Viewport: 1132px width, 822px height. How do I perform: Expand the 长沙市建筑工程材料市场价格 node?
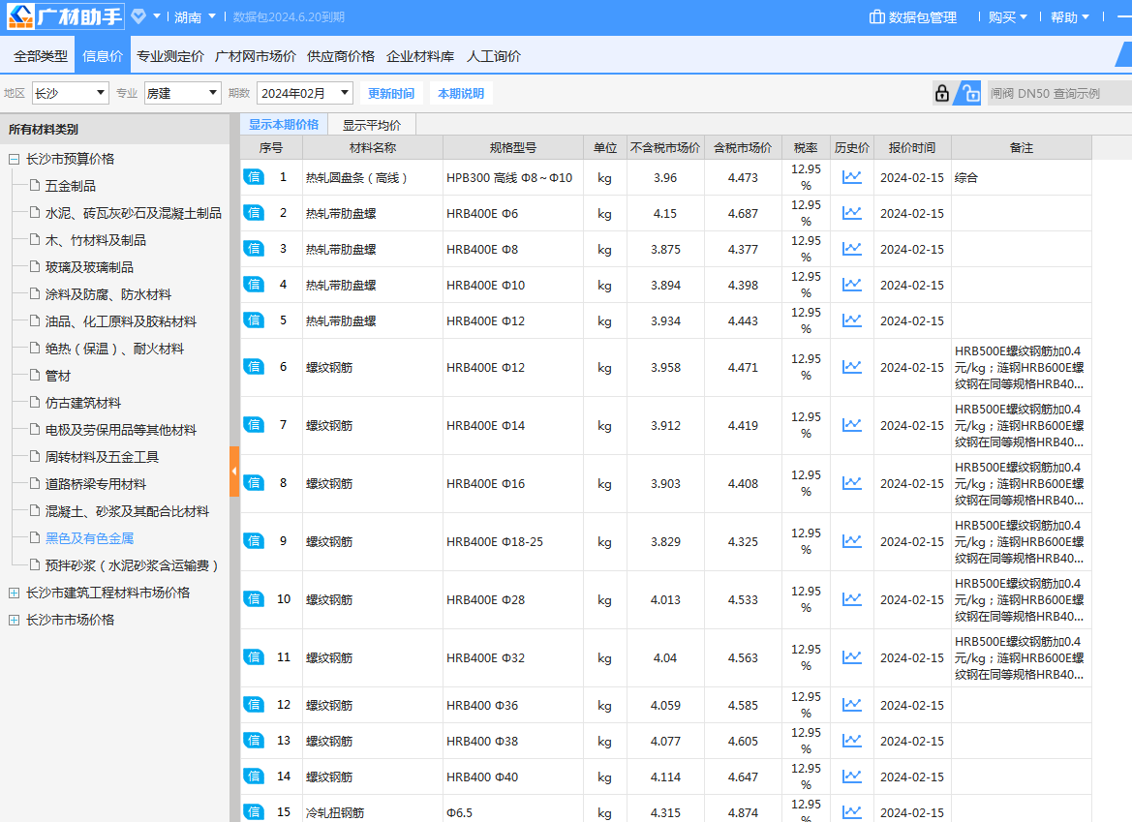[x=14, y=593]
